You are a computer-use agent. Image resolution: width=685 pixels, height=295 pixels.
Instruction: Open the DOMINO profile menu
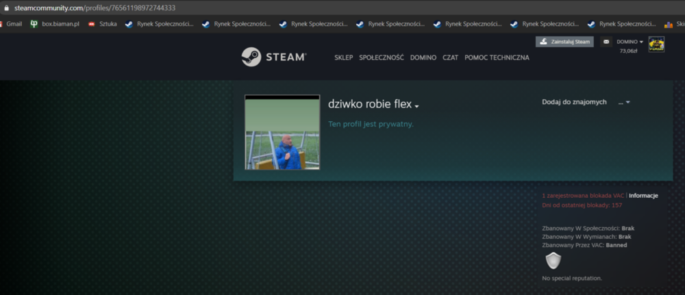point(423,57)
